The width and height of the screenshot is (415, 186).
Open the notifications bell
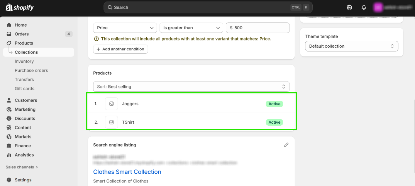click(x=364, y=7)
